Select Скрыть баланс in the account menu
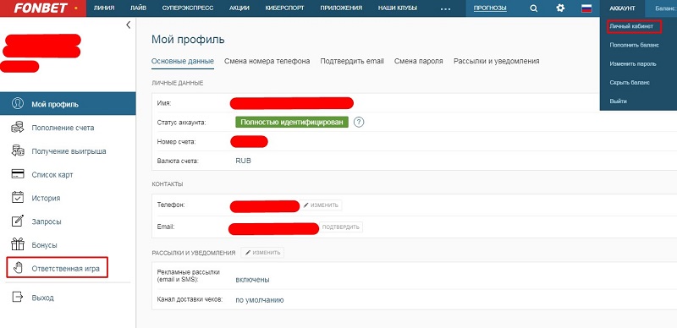 [x=630, y=83]
